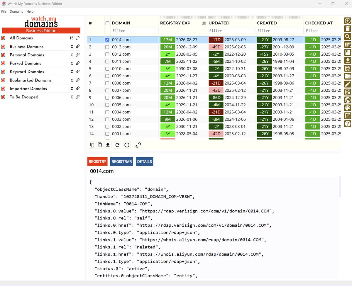Click the 0014.com heading link
This screenshot has width=352, height=286.
[102, 171]
